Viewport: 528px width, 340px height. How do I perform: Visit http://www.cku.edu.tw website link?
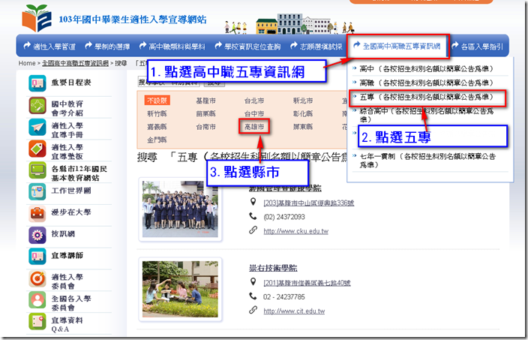pos(295,231)
